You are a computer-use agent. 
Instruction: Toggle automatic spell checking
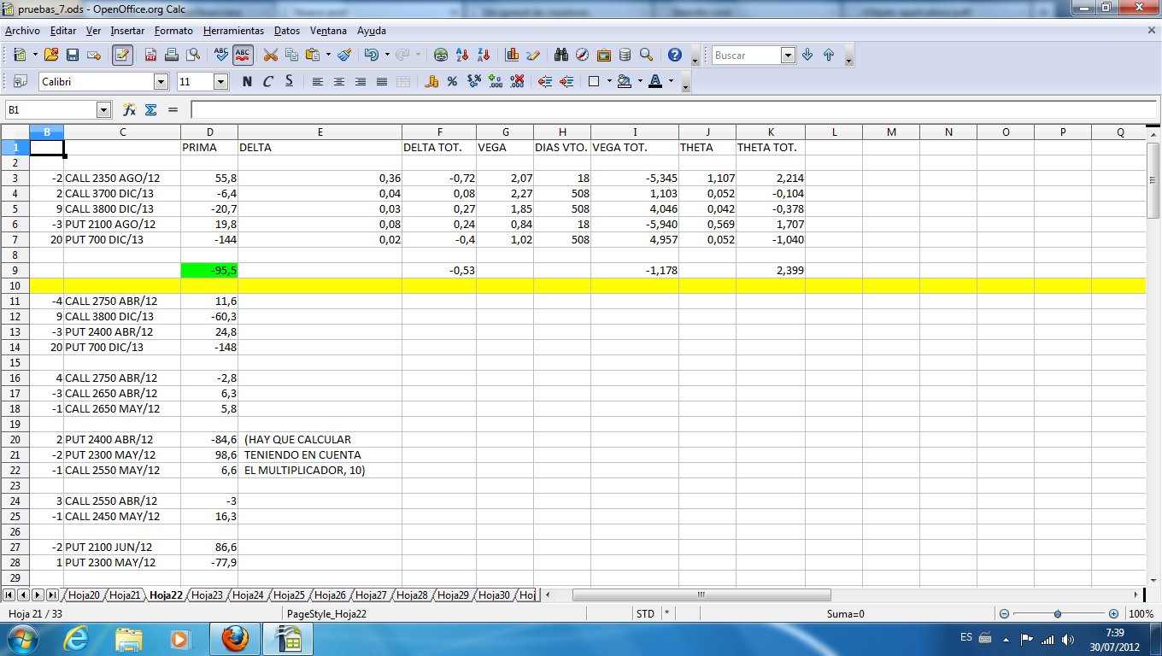(x=243, y=56)
